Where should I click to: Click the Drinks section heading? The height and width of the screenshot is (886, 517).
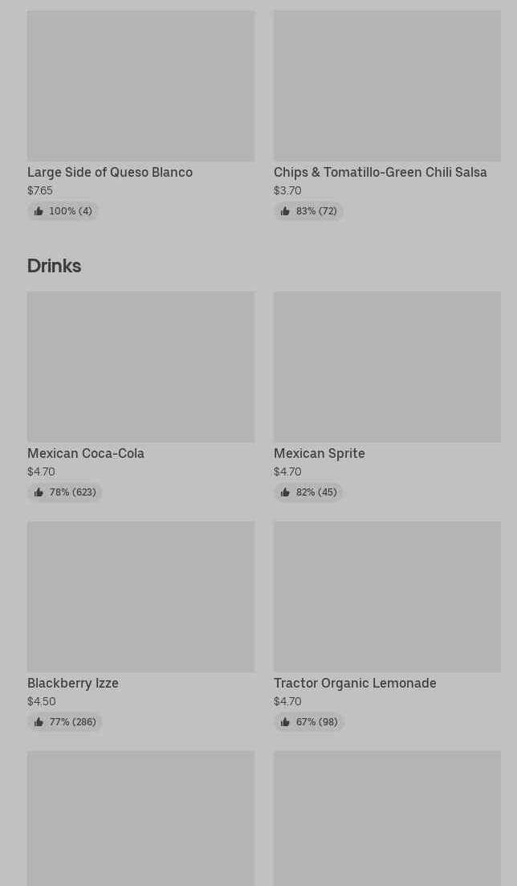(x=54, y=265)
